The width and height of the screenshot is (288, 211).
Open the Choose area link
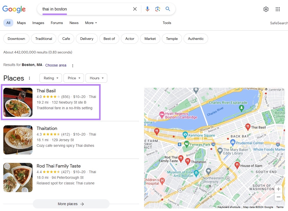(56, 65)
